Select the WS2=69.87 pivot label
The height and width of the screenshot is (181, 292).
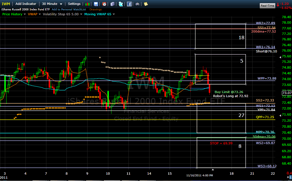click(266, 143)
